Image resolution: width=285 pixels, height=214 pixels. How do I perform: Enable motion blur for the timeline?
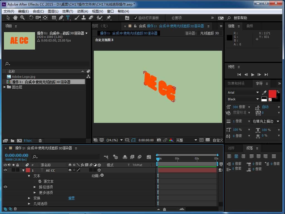pos(140,157)
